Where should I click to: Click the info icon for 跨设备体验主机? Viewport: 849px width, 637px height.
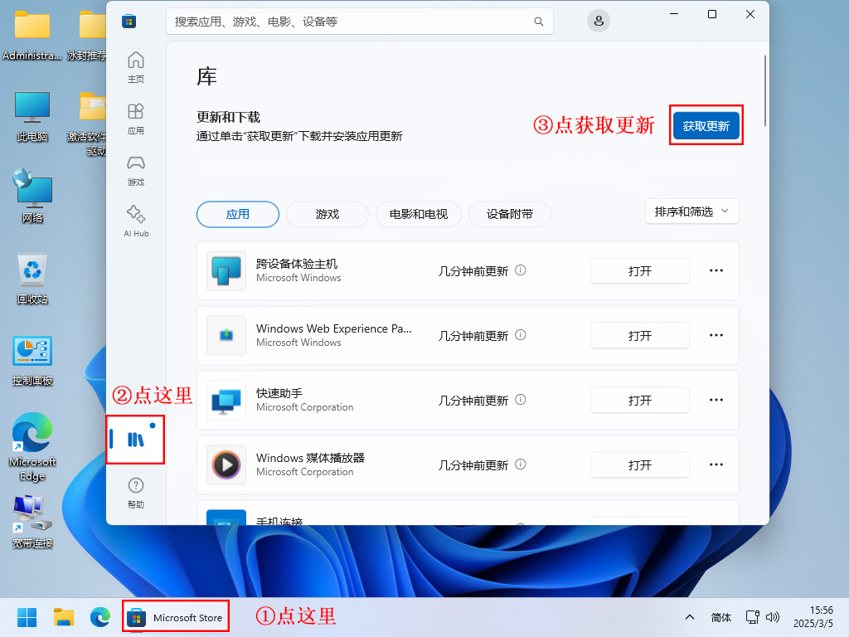tap(521, 270)
